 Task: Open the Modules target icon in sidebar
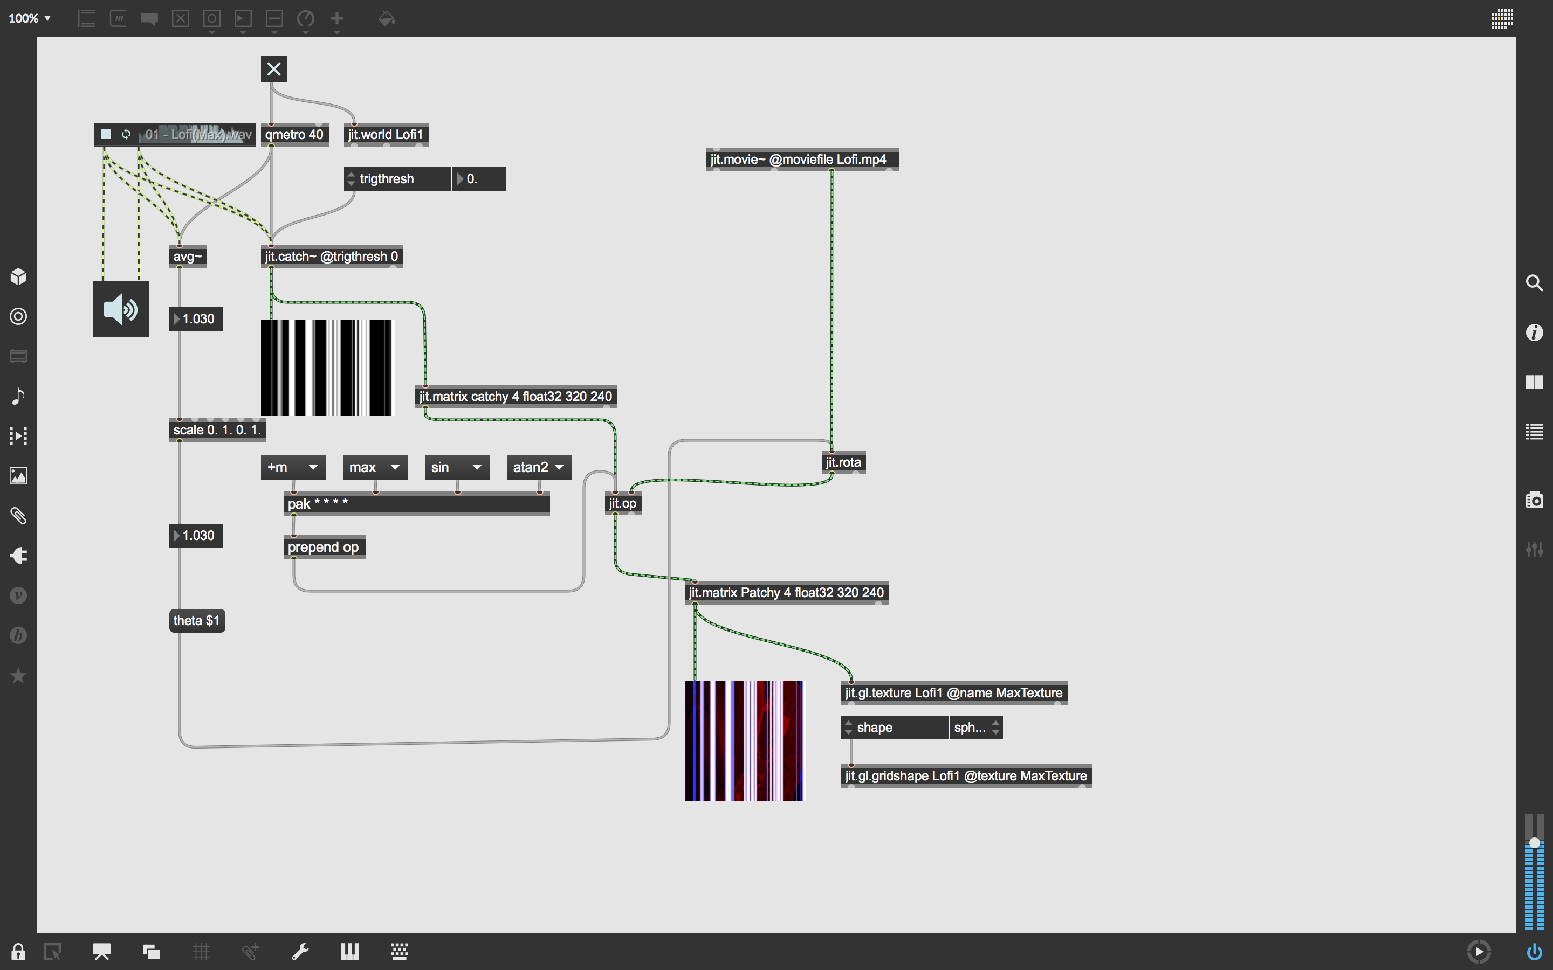19,316
